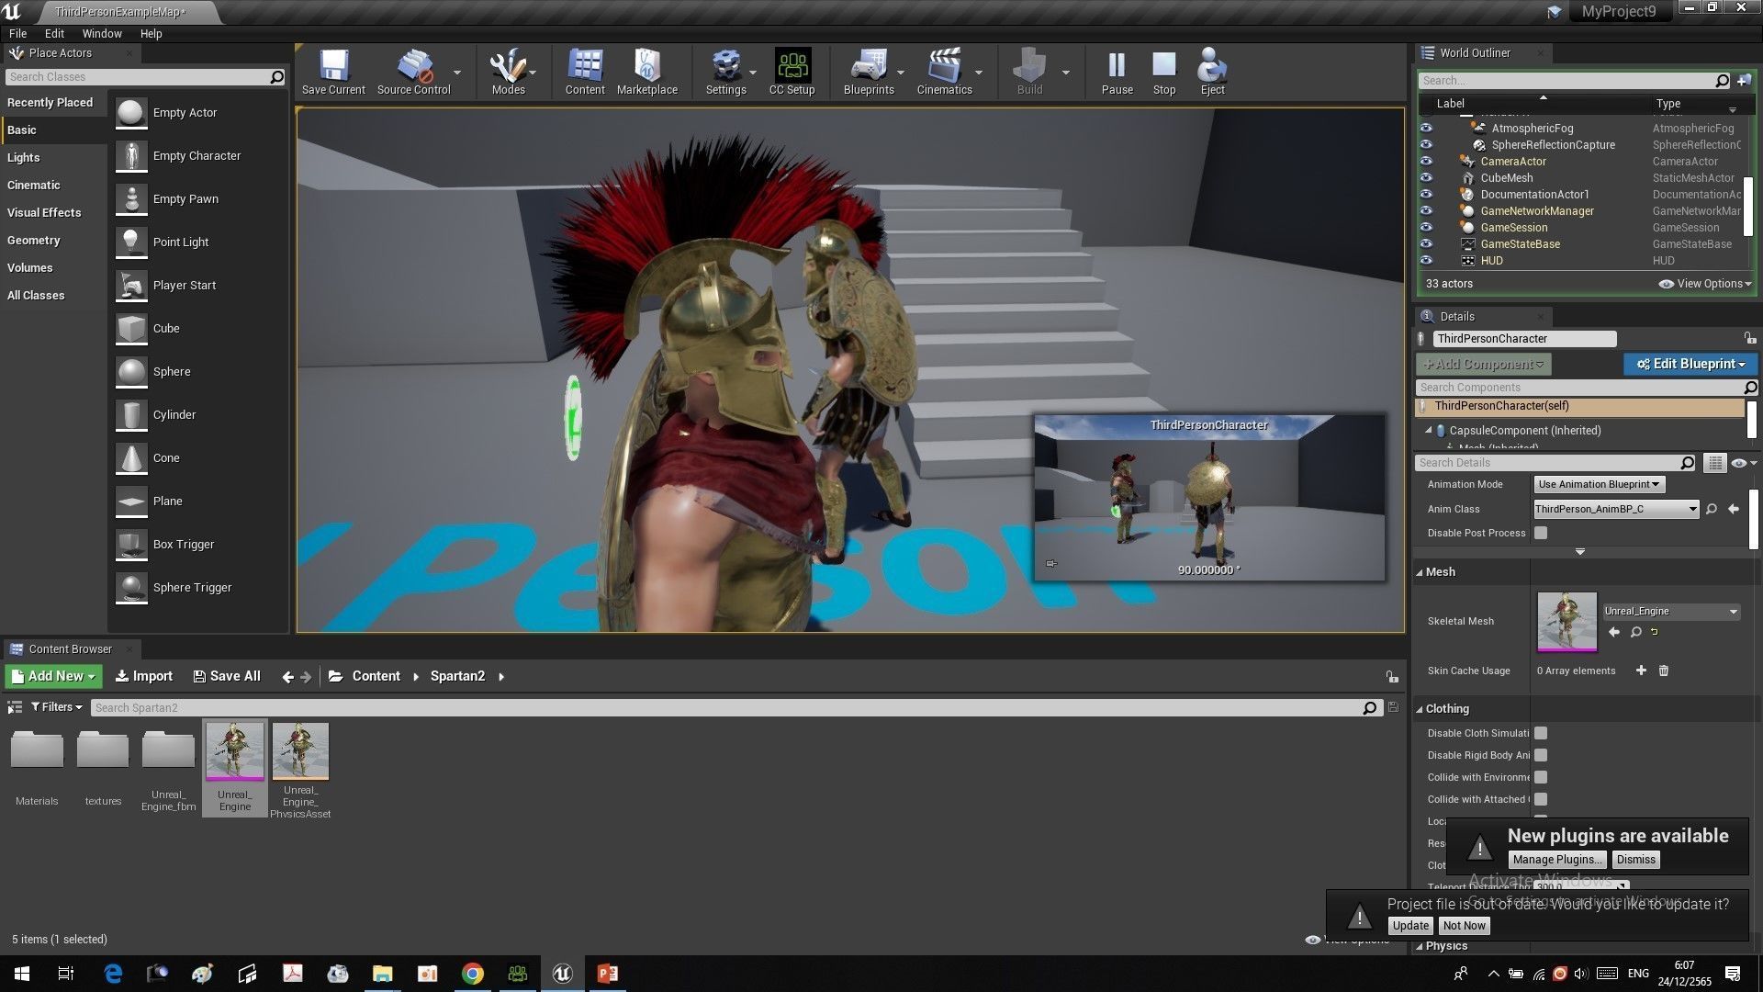Check the Collide with Environment box
The image size is (1763, 992).
[x=1541, y=777]
